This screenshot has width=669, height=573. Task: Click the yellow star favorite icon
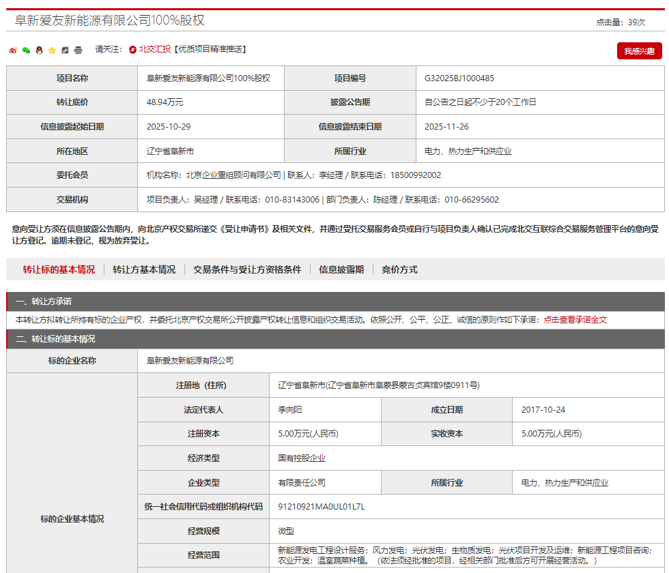(52, 50)
